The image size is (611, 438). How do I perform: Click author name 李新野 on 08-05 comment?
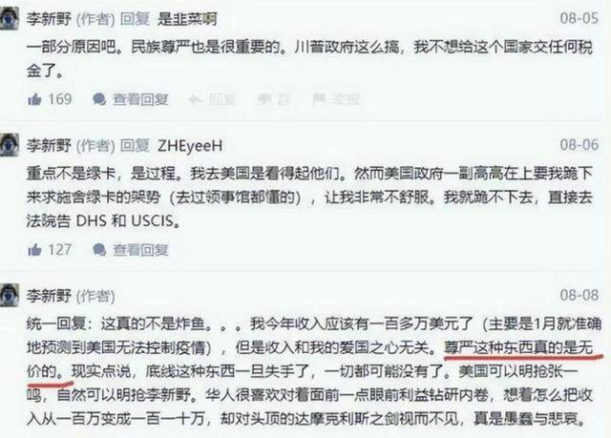pyautogui.click(x=49, y=19)
